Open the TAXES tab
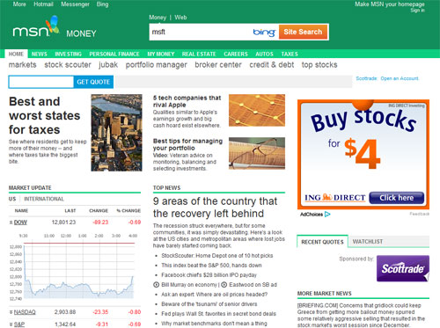This screenshot has width=440, height=328. pyautogui.click(x=290, y=54)
